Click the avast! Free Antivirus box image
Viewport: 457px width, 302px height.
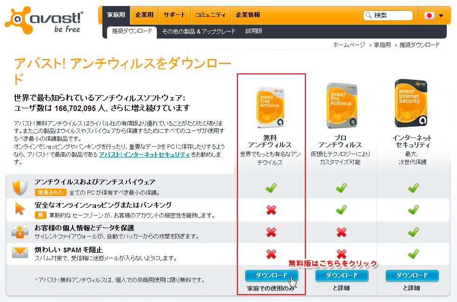click(x=270, y=107)
